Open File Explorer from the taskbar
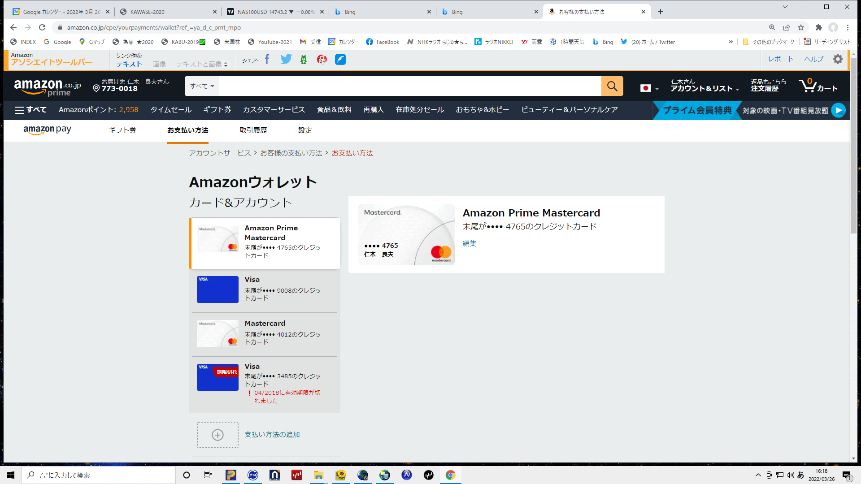Screen dimensions: 861x484 318,475
